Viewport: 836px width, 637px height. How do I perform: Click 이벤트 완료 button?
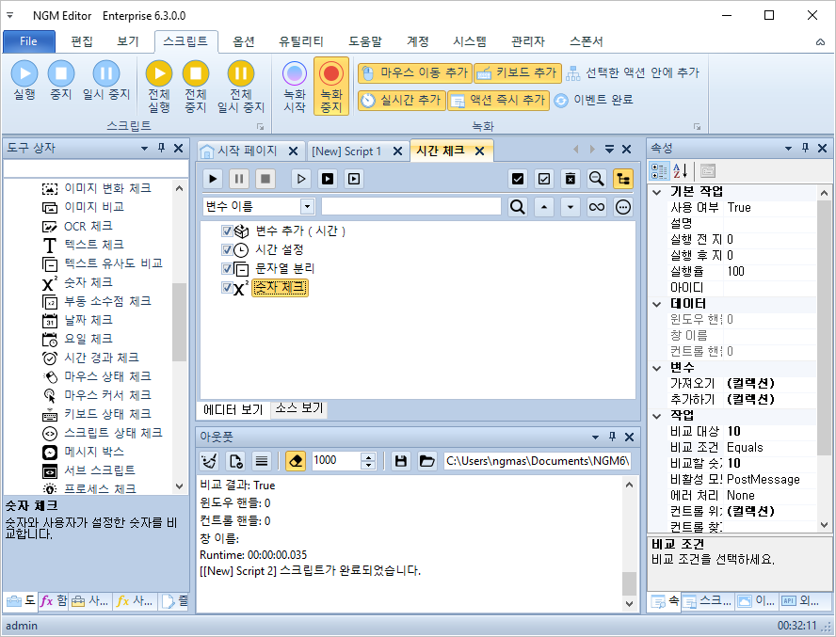click(x=593, y=101)
